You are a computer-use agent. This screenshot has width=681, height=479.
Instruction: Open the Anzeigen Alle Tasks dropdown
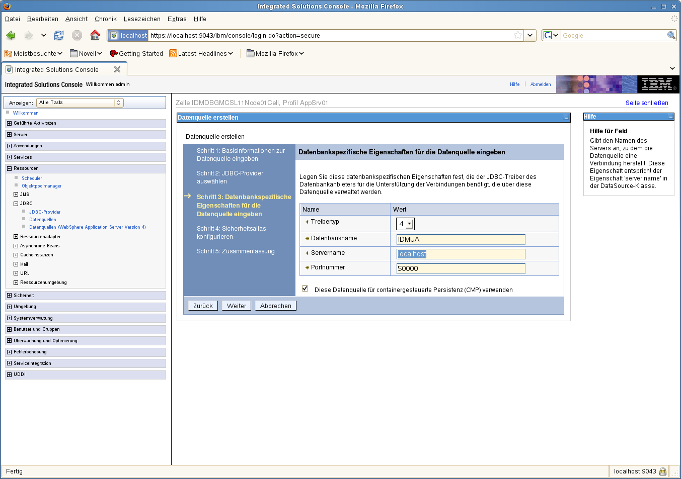80,103
